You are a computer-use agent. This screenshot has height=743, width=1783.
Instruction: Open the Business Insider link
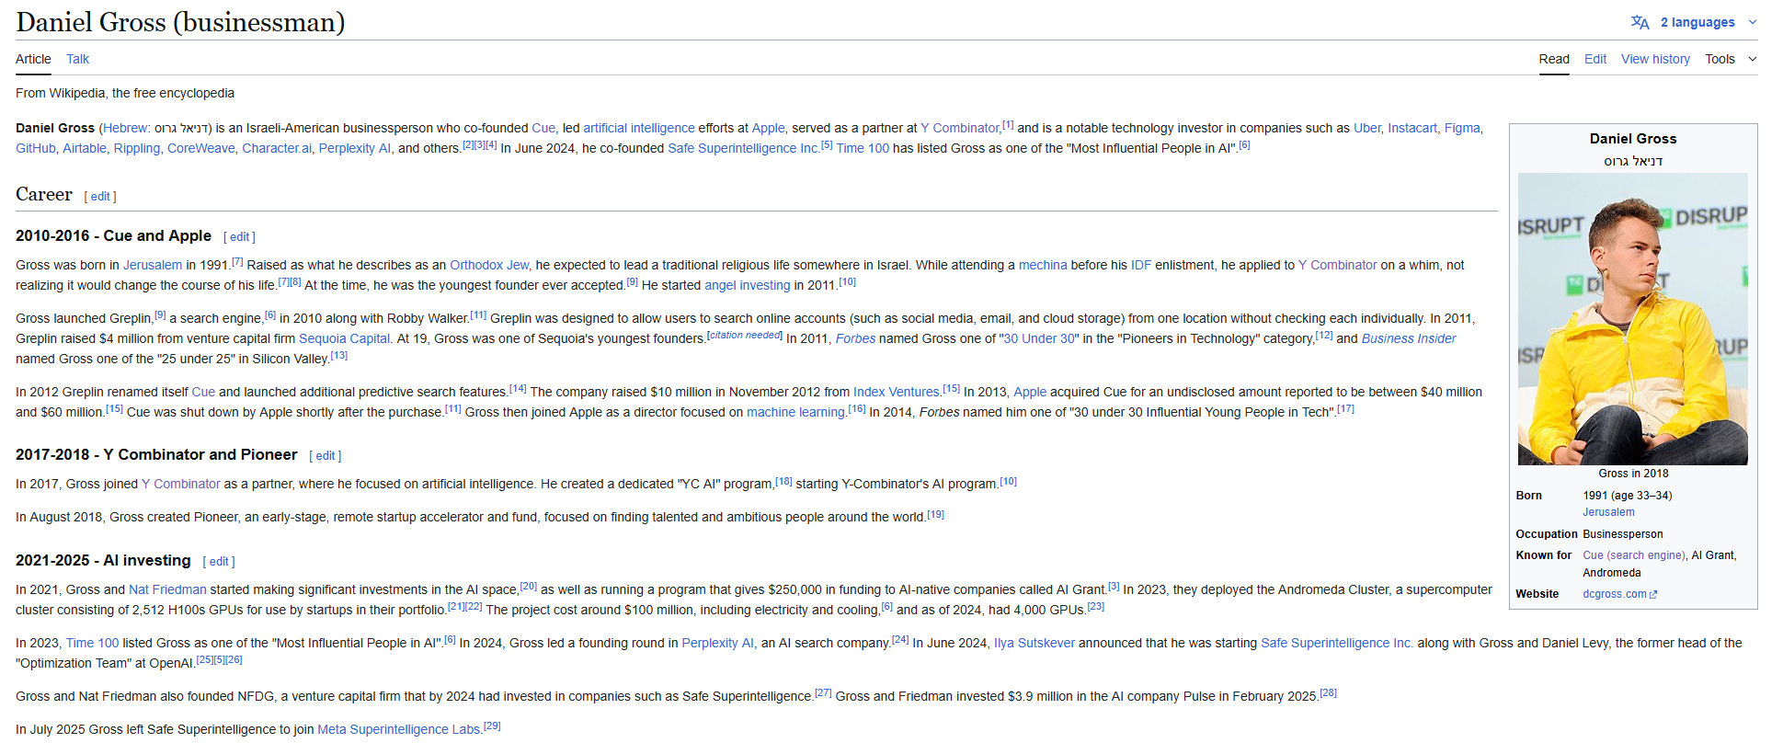click(x=1409, y=338)
